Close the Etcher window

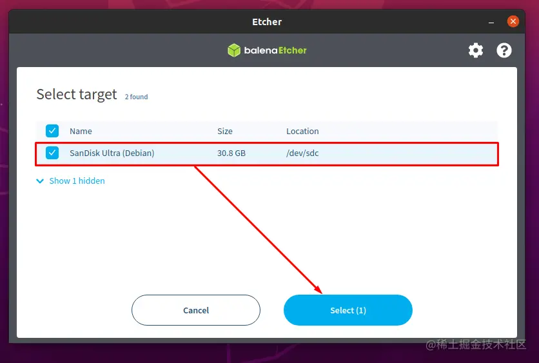click(x=513, y=22)
